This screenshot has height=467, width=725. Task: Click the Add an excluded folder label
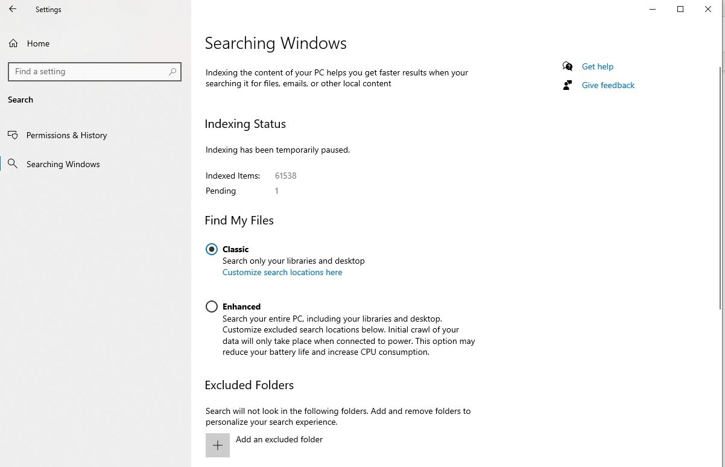279,439
